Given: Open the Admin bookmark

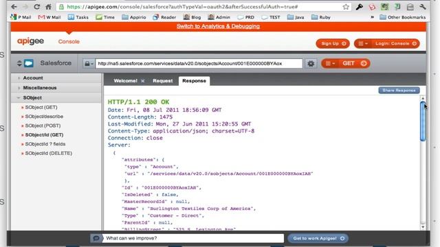Looking at the screenshot, I should (219, 17).
